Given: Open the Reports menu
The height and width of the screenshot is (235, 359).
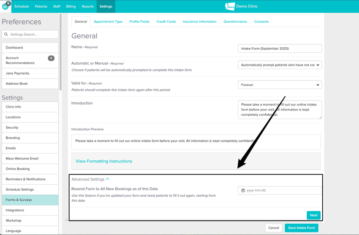Looking at the screenshot, I should [x=87, y=6].
